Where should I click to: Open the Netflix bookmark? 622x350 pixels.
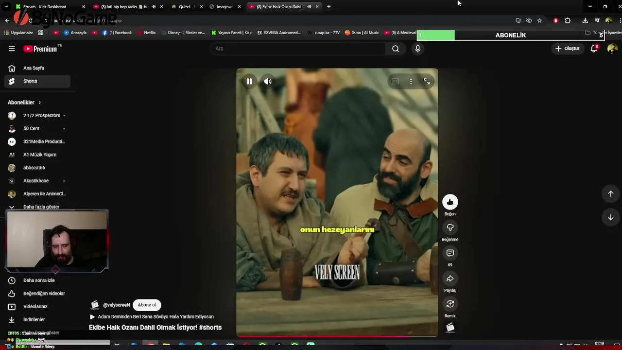(147, 33)
